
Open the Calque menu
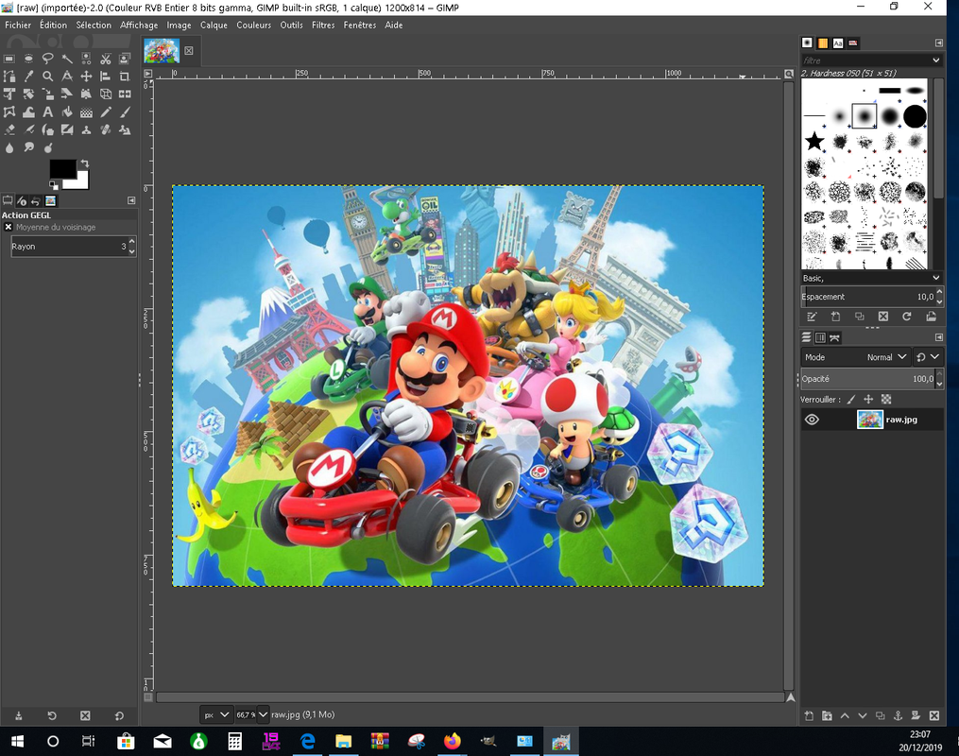(x=214, y=26)
